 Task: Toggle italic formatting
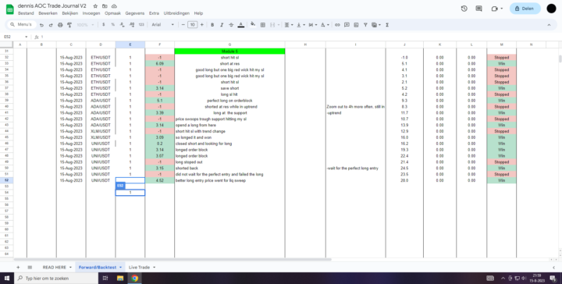(222, 25)
